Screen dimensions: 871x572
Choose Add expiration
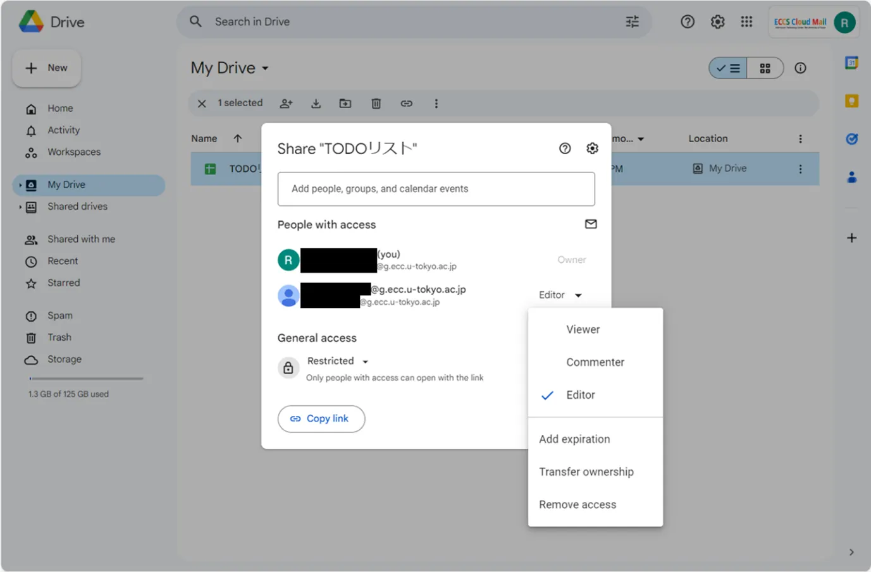(595, 439)
